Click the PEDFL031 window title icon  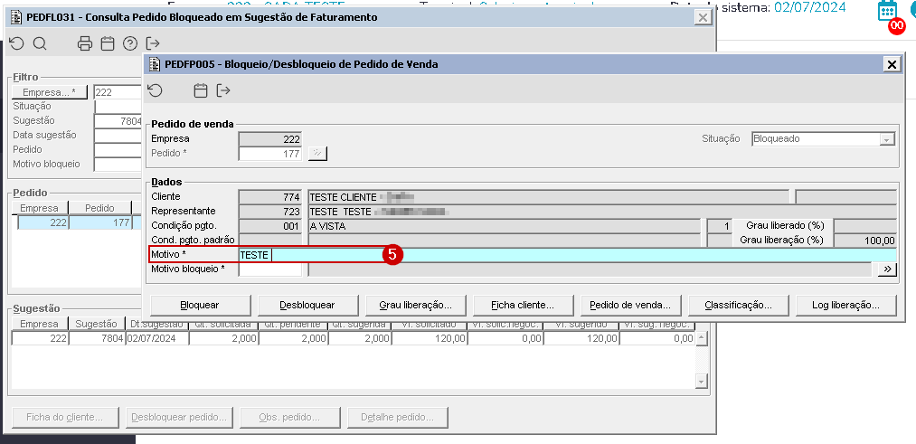[x=16, y=17]
